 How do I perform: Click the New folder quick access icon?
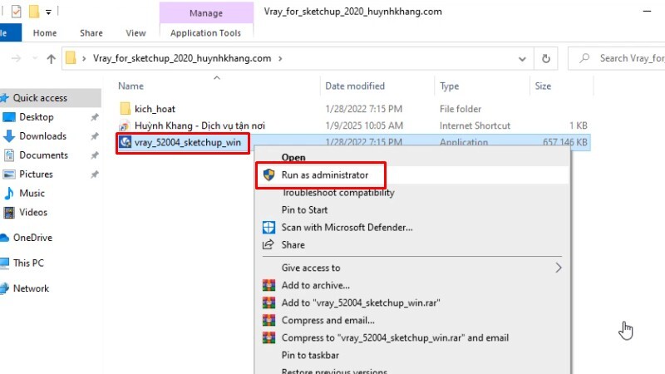click(x=34, y=12)
